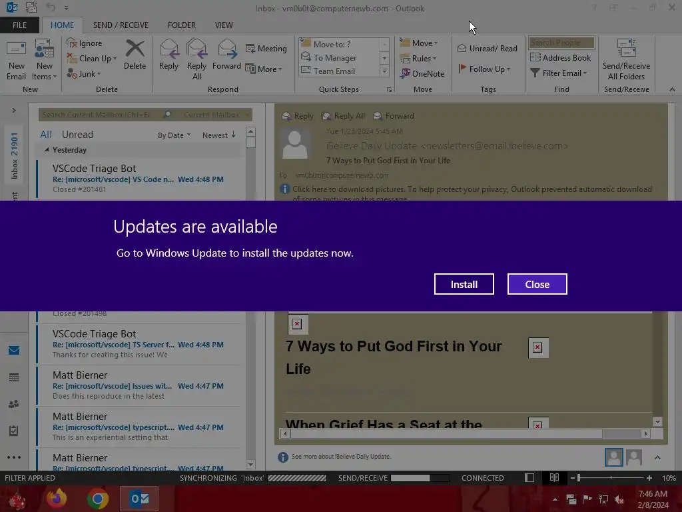
Task: Click the zoom in plus button
Action: (649, 478)
